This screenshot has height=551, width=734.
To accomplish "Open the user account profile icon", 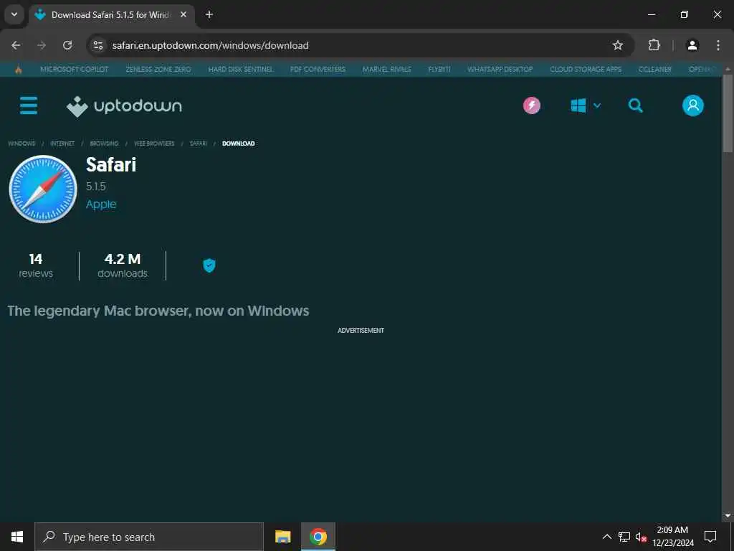I will [693, 105].
